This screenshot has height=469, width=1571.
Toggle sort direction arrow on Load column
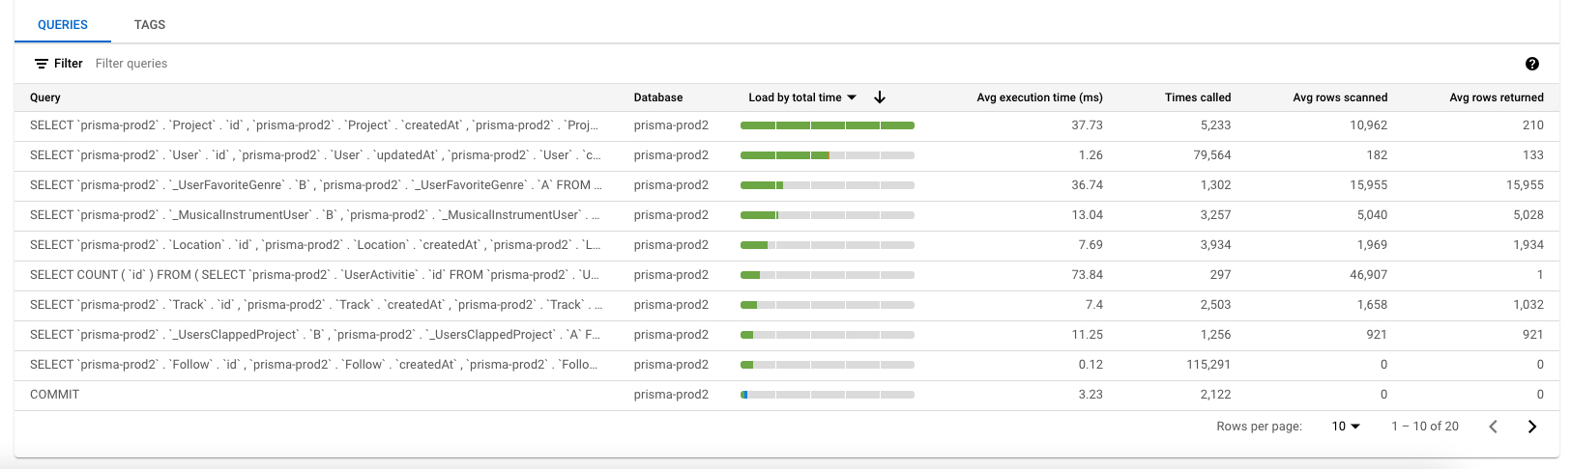(880, 97)
